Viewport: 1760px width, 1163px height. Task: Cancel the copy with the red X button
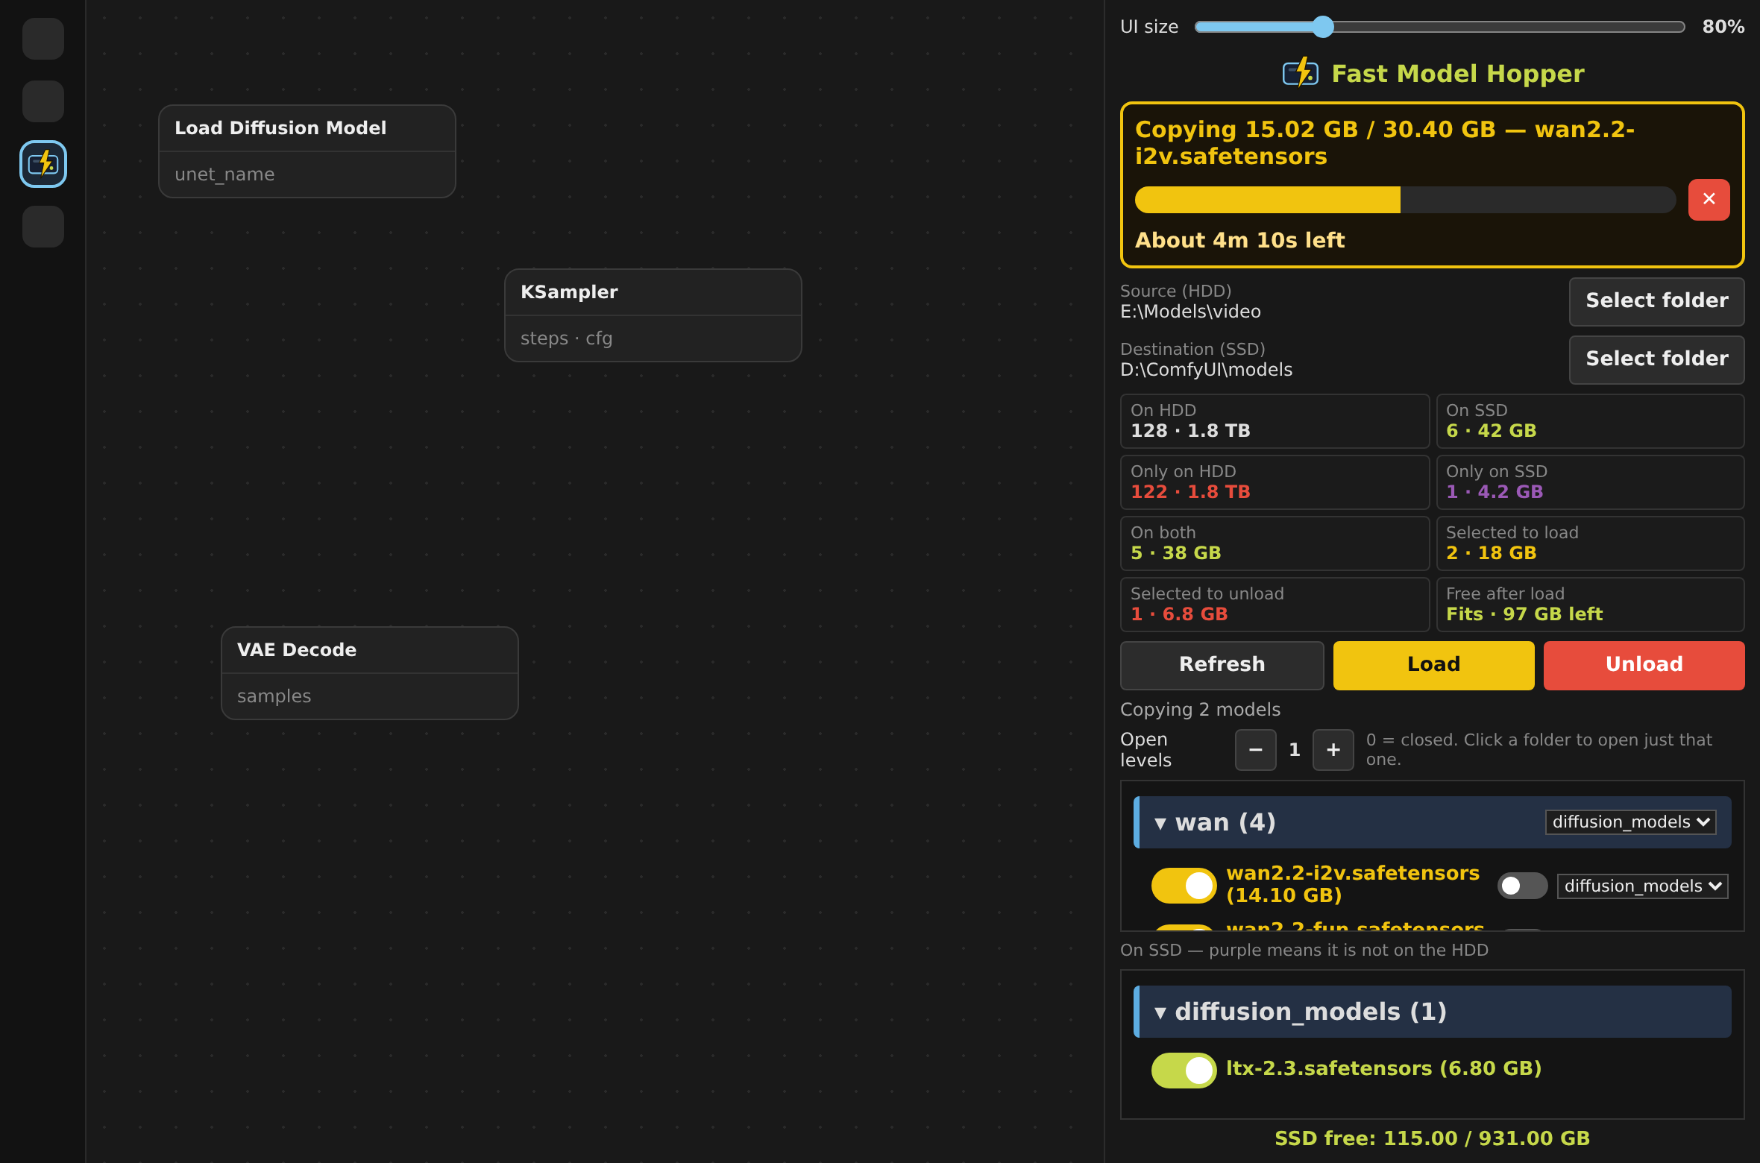click(1709, 199)
